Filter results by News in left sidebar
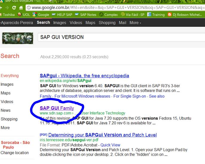The height and width of the screenshot is (164, 205). coord(6,110)
